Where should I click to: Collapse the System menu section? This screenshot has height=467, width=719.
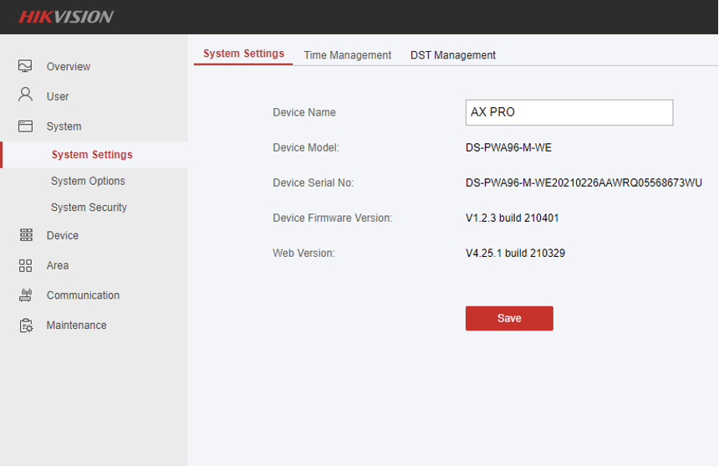[x=64, y=126]
